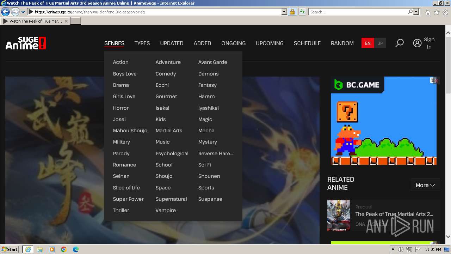This screenshot has height=254, width=451.
Task: Select the Supernatural genre
Action: coord(171,199)
